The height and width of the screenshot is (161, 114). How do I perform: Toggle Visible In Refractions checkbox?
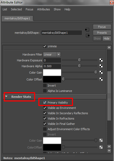[45, 118]
